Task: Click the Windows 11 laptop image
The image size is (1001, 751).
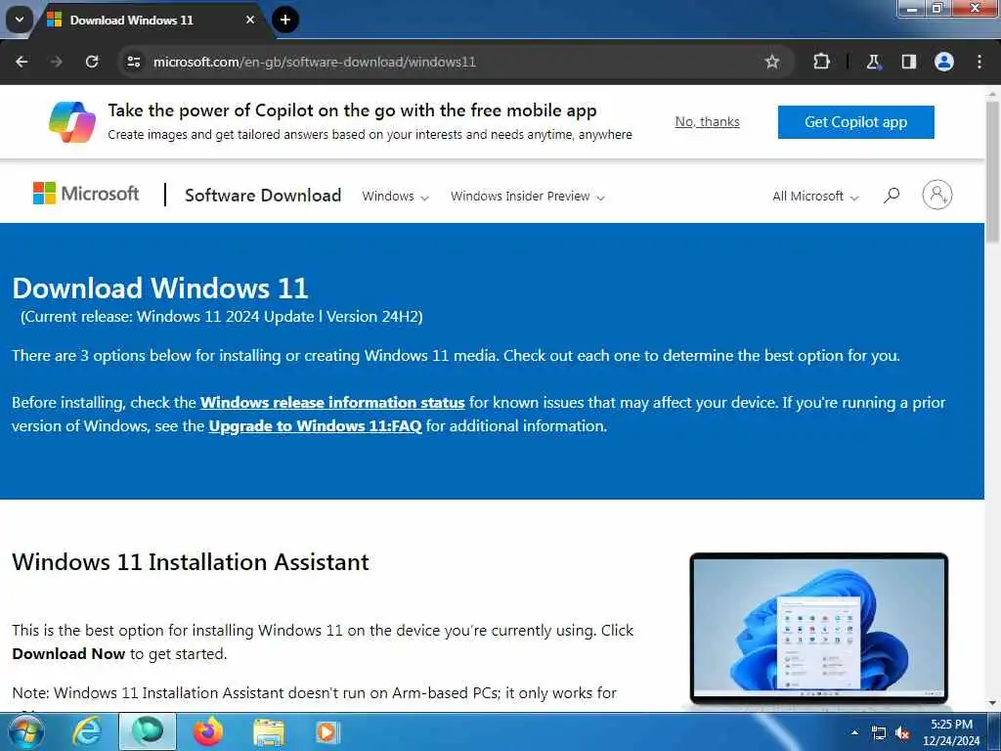Action: 819,629
